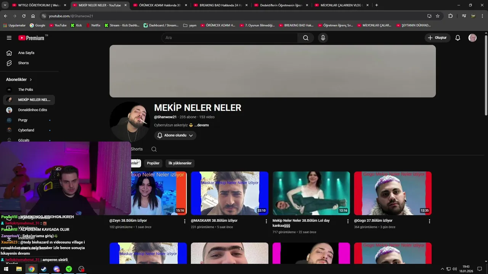Open Steam from the taskbar
488x274 pixels.
point(44,269)
